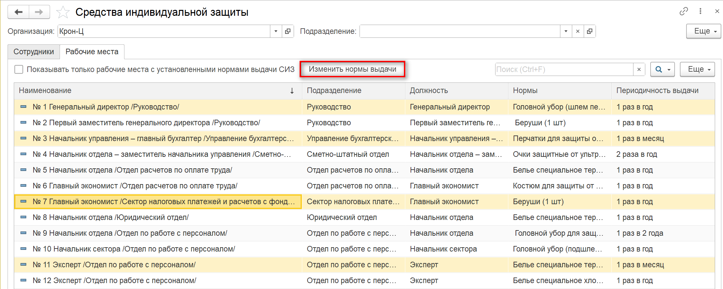Expand the Подразделение dropdown list
This screenshot has height=289, width=723.
click(566, 31)
